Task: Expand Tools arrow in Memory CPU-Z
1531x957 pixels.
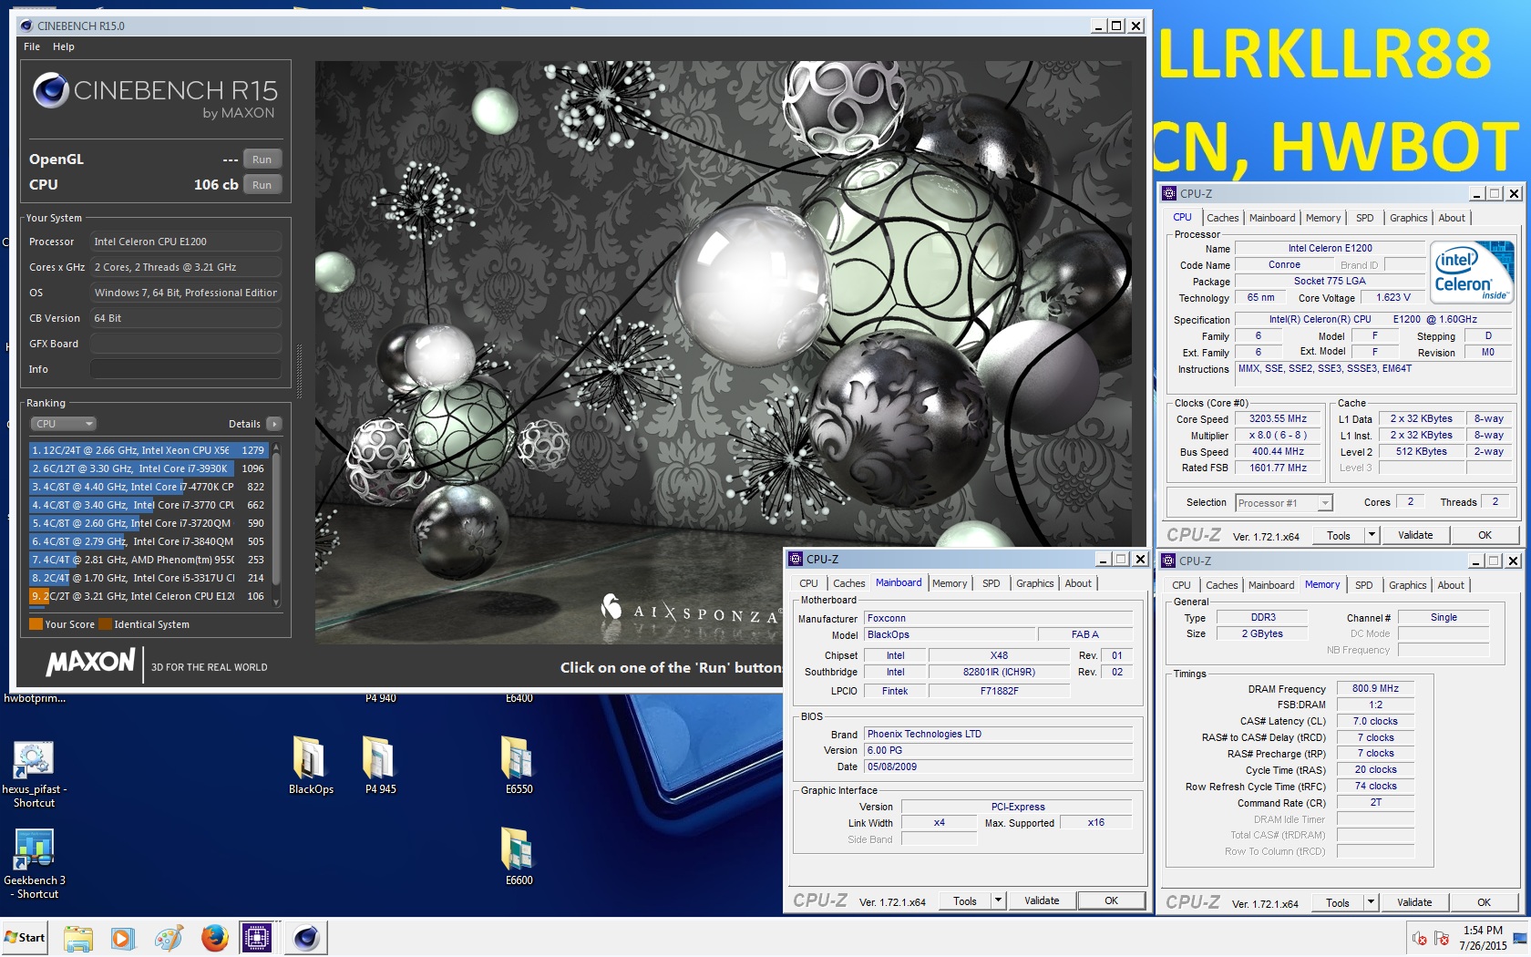Action: pyautogui.click(x=1371, y=902)
